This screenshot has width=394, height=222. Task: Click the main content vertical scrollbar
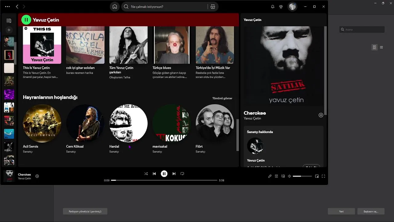click(237, 135)
